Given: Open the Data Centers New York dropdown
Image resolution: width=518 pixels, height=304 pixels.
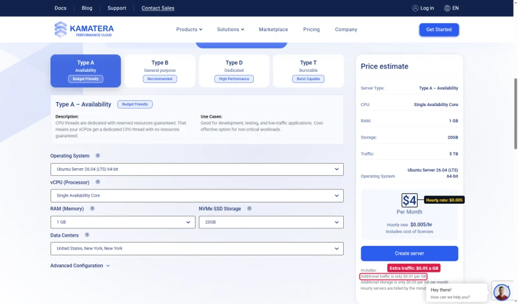Looking at the screenshot, I should (197, 248).
